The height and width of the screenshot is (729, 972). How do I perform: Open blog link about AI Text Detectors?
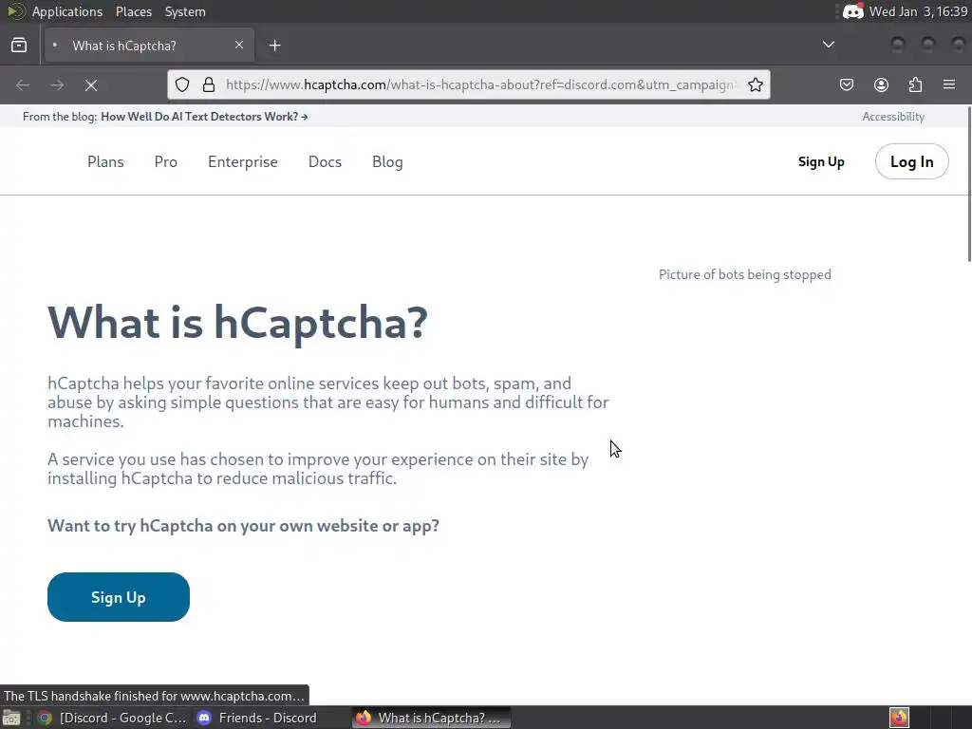point(205,117)
